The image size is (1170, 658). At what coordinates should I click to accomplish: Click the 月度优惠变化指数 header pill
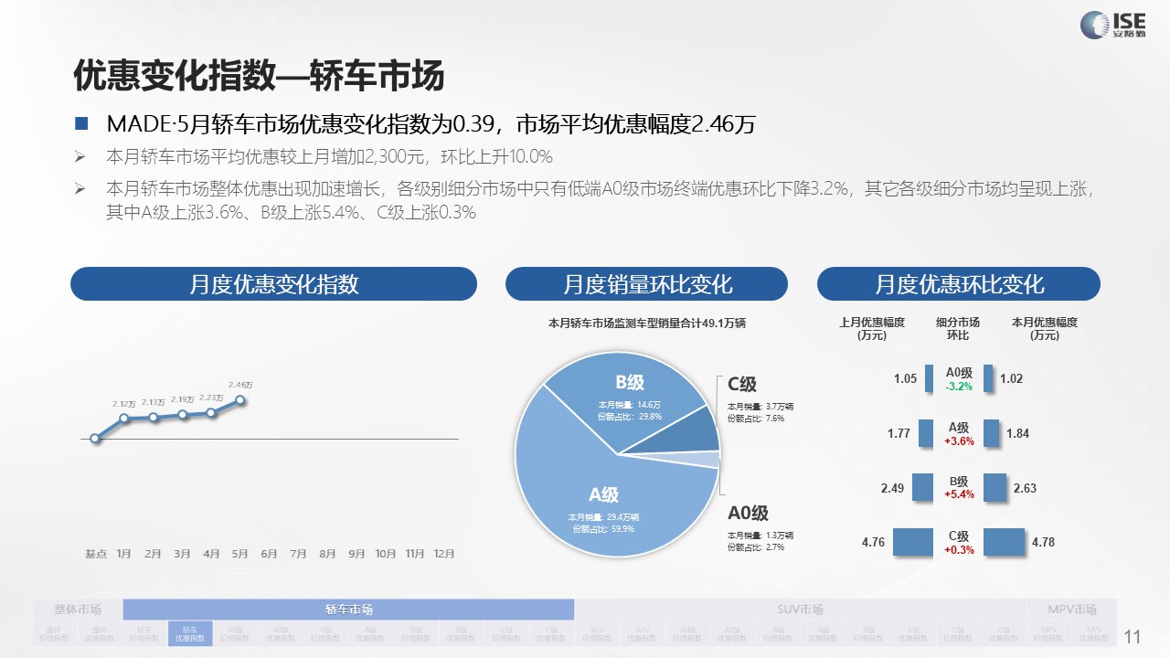pos(273,284)
